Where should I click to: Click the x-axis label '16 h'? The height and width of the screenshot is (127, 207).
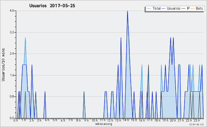point(142,120)
